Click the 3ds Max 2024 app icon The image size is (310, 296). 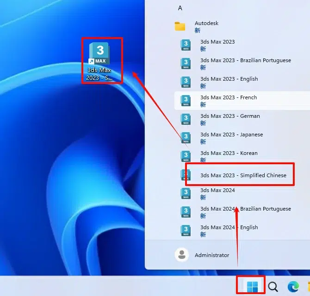coord(186,193)
